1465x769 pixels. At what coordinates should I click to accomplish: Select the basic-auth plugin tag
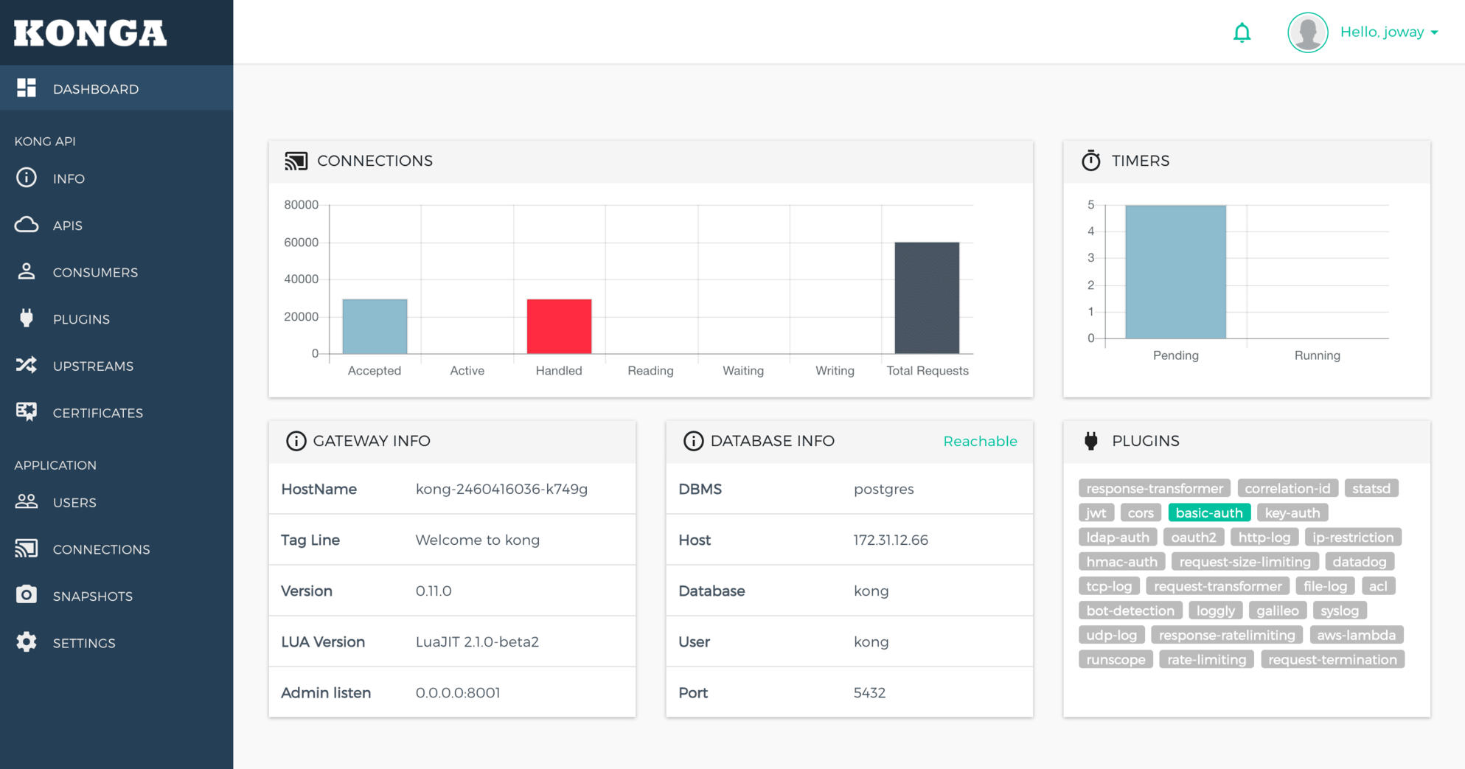point(1209,512)
